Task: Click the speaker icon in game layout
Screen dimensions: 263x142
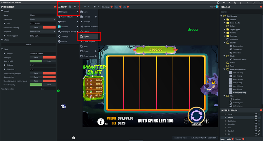Action: pyautogui.click(x=106, y=124)
